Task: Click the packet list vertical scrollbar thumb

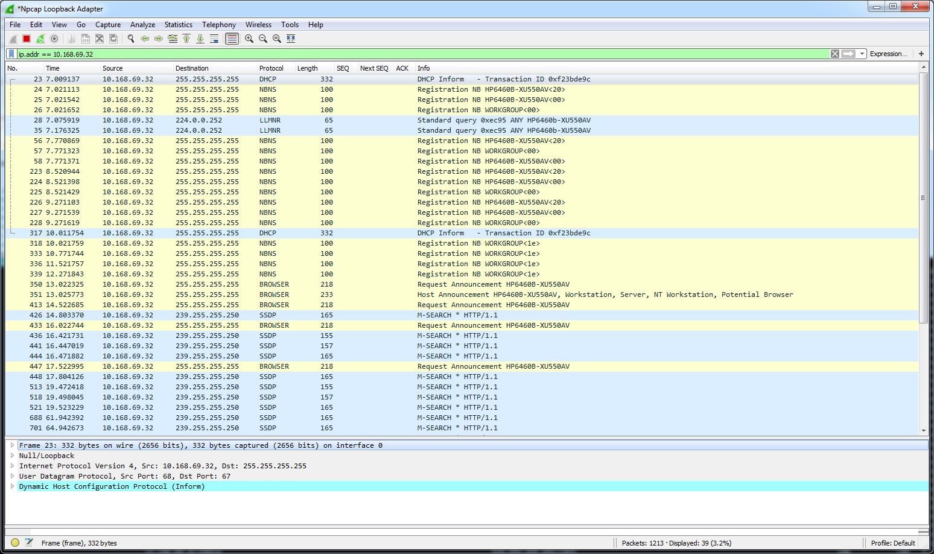Action: point(923,198)
